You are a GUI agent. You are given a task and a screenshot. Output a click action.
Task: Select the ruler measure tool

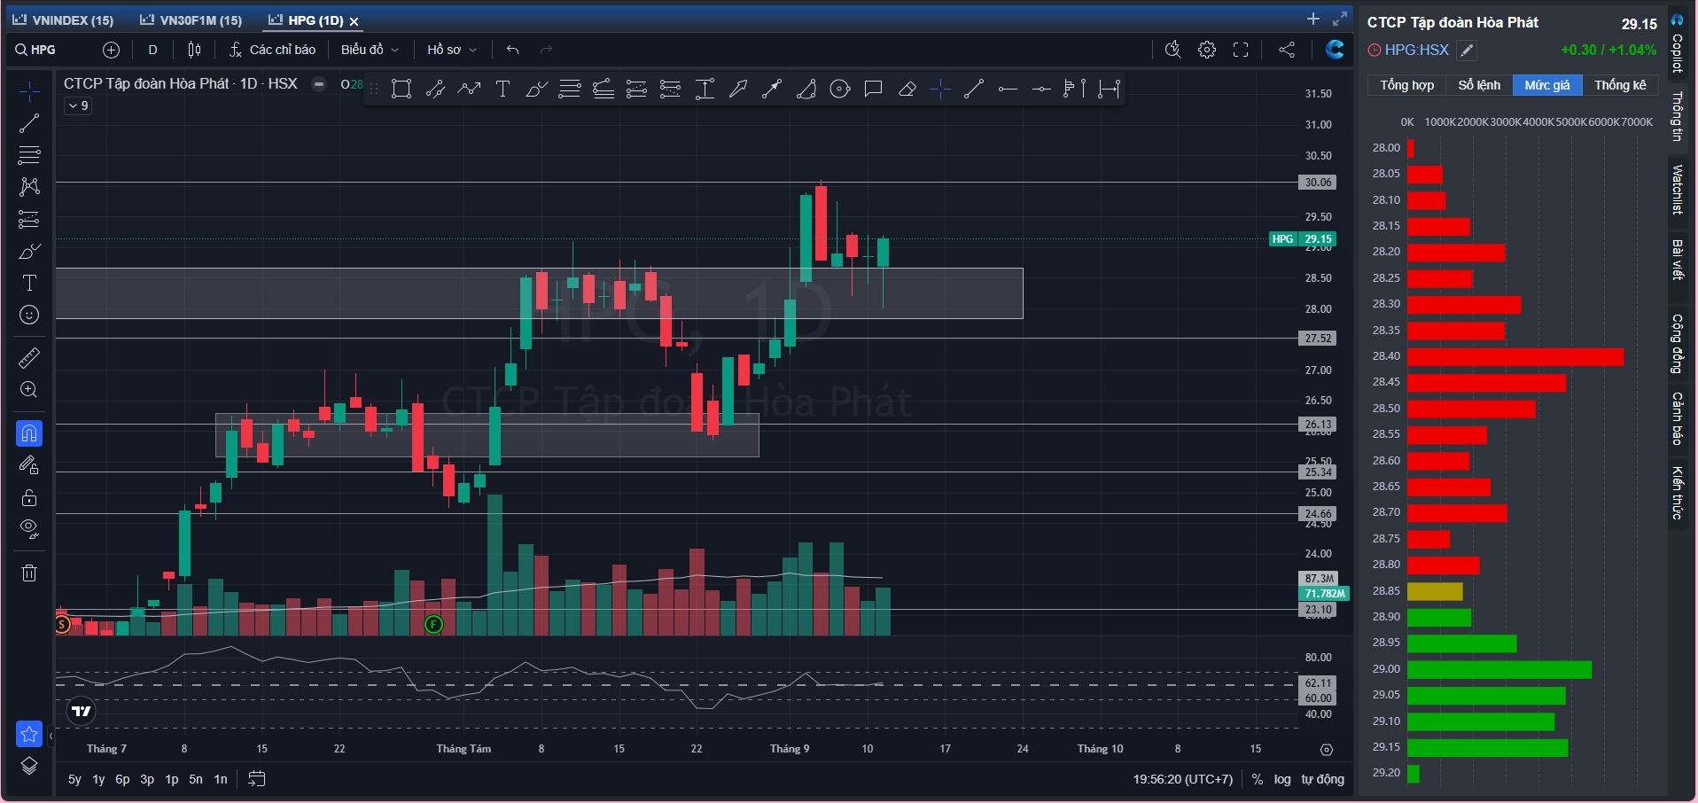click(29, 358)
